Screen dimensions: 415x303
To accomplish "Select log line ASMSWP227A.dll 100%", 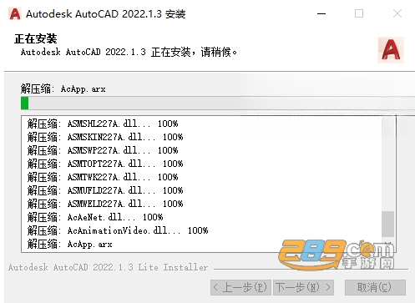I will point(103,150).
